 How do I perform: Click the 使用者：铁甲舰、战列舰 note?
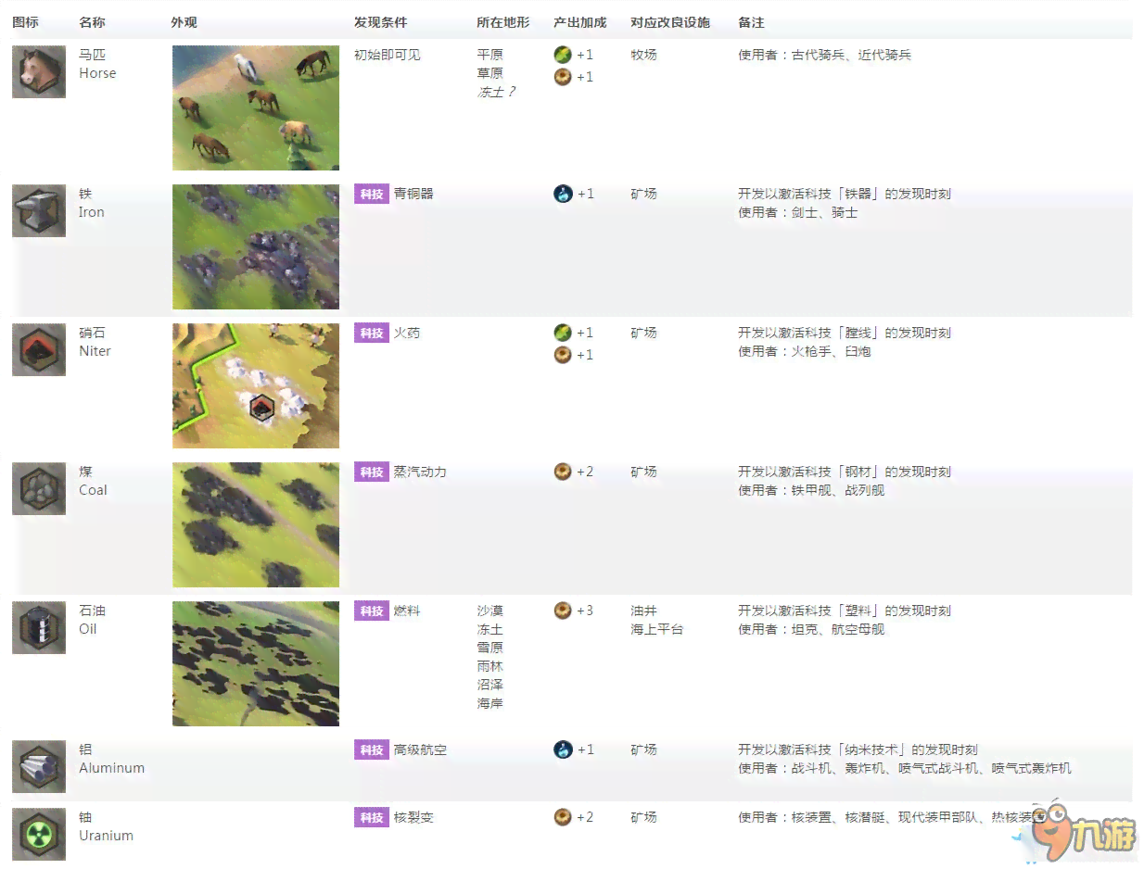[811, 490]
